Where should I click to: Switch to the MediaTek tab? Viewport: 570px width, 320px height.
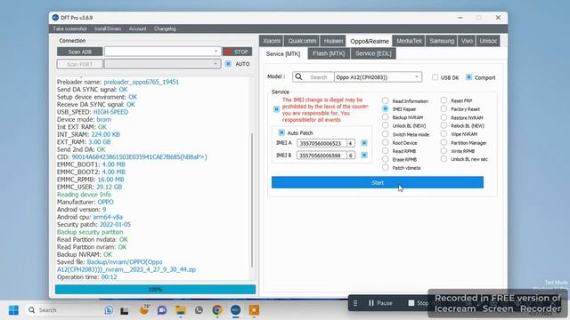coord(409,41)
